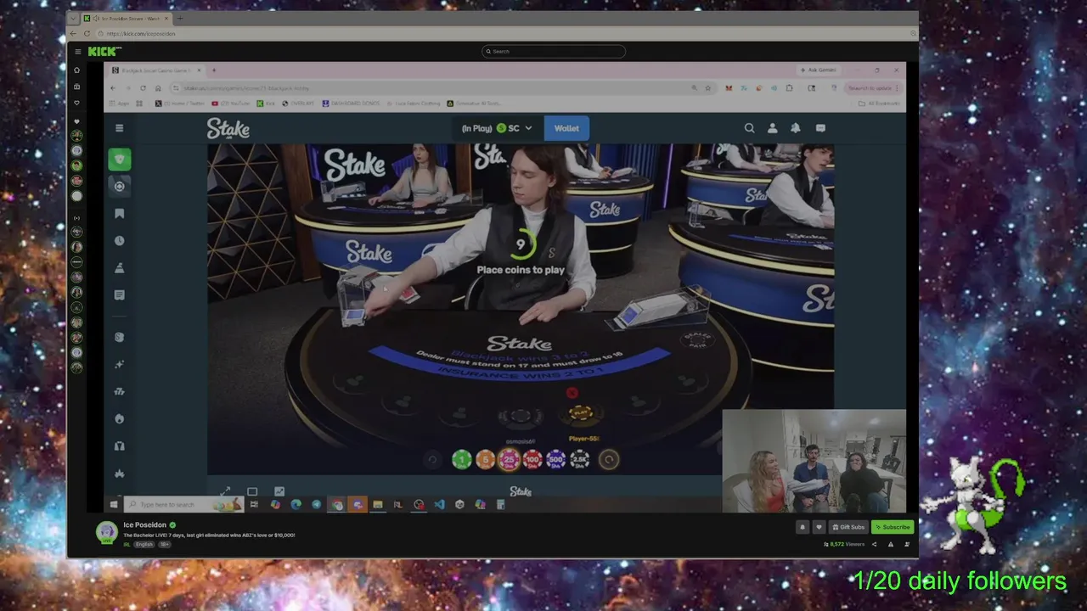Click the repeat bet icon right of chips
Image resolution: width=1087 pixels, height=611 pixels.
609,460
